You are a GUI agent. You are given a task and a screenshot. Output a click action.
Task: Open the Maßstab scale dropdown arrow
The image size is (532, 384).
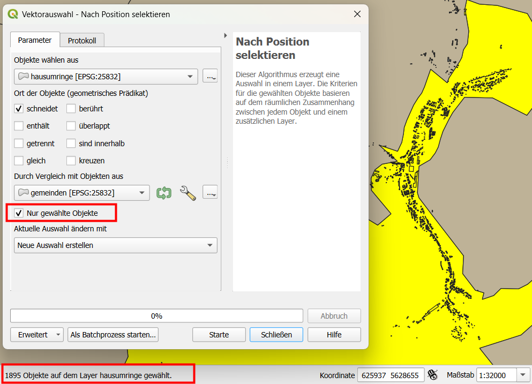(x=522, y=375)
